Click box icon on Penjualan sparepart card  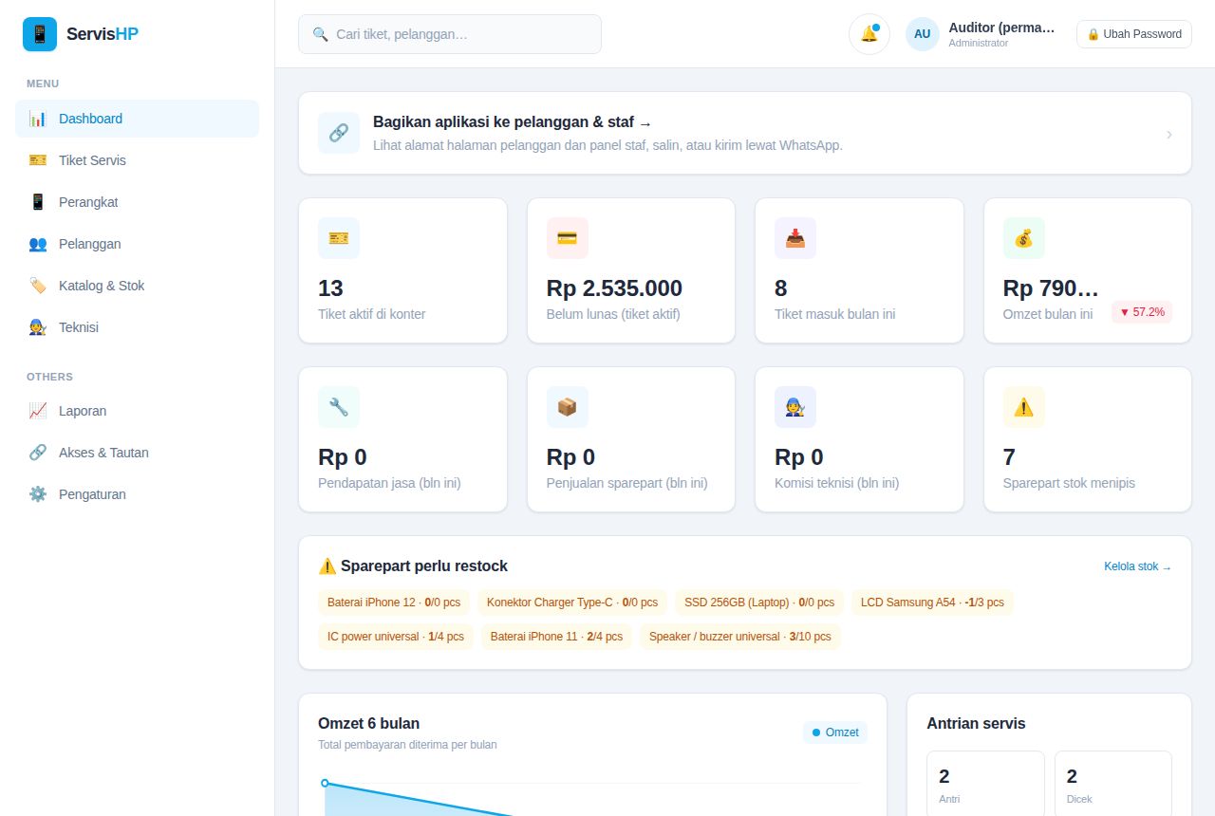(568, 407)
